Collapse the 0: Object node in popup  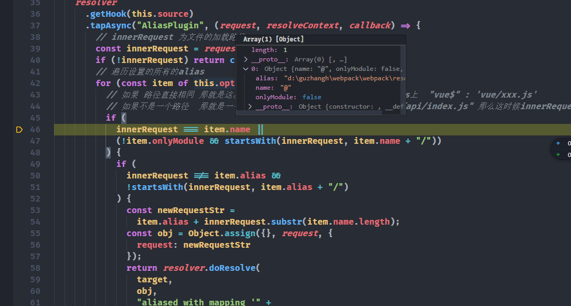(246, 69)
